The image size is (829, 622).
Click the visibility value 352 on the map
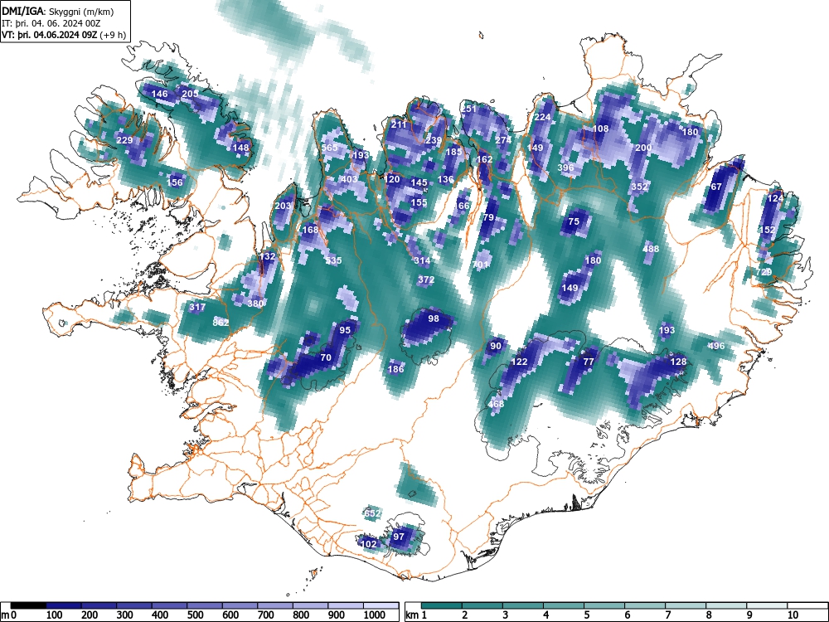tap(639, 187)
